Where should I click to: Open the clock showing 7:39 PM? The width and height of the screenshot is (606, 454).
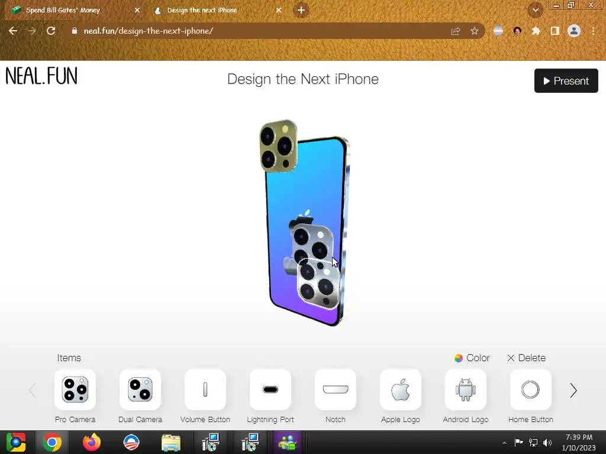(579, 442)
